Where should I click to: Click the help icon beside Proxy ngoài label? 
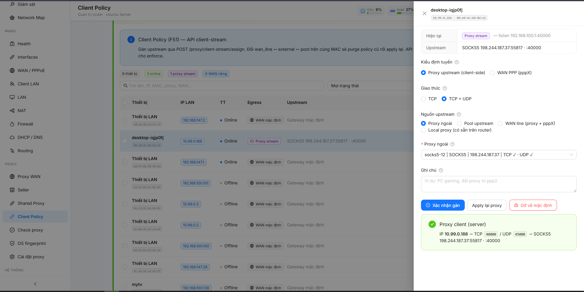452,144
